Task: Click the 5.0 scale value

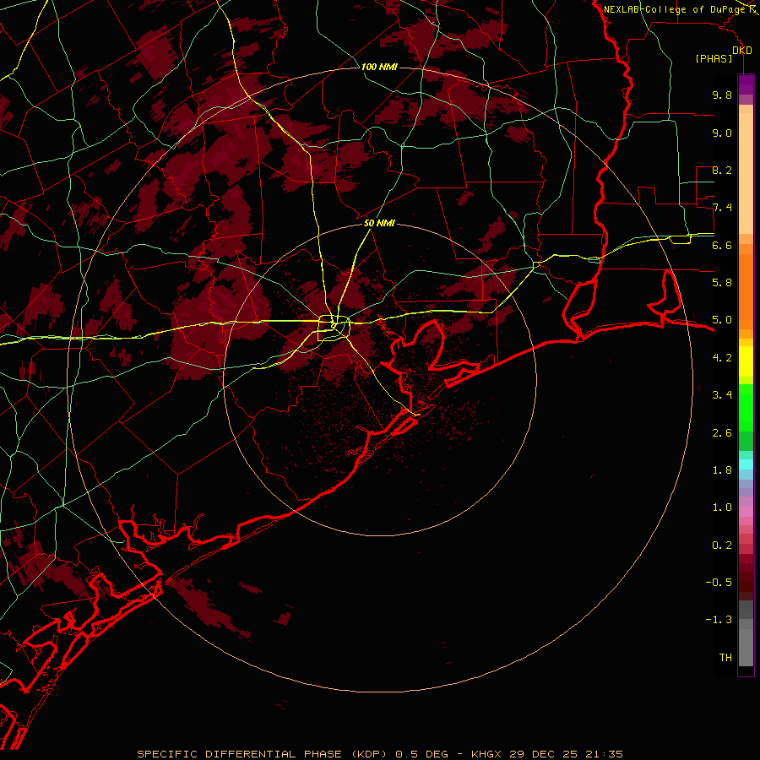Action: pos(722,320)
